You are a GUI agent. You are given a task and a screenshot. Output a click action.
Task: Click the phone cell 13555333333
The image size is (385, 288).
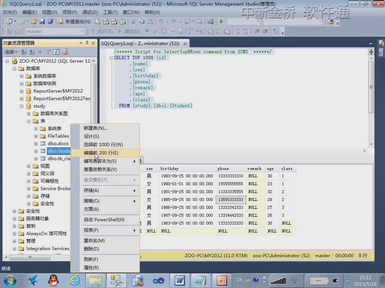[231, 199]
